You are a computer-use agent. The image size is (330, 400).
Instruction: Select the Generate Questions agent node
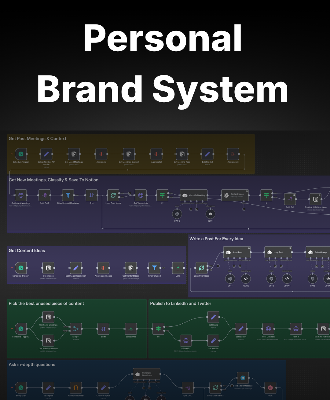(146, 374)
